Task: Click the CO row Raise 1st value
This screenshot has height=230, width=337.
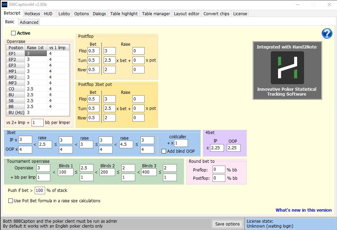Action: (36, 89)
